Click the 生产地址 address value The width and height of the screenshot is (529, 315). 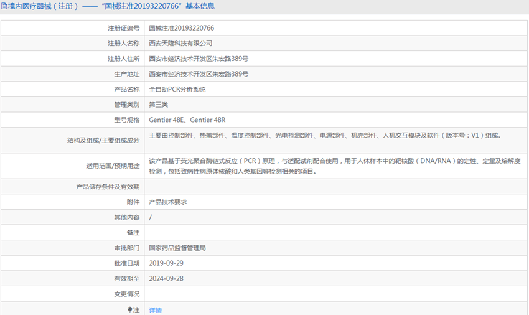pos(199,74)
